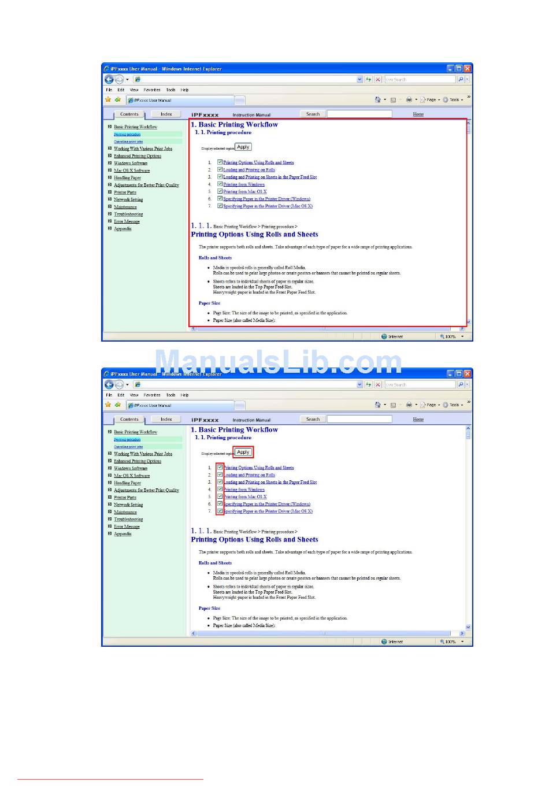Screen dimensions: 549x786
Task: Click the Tools gear icon in the lower window
Action: 446,405
